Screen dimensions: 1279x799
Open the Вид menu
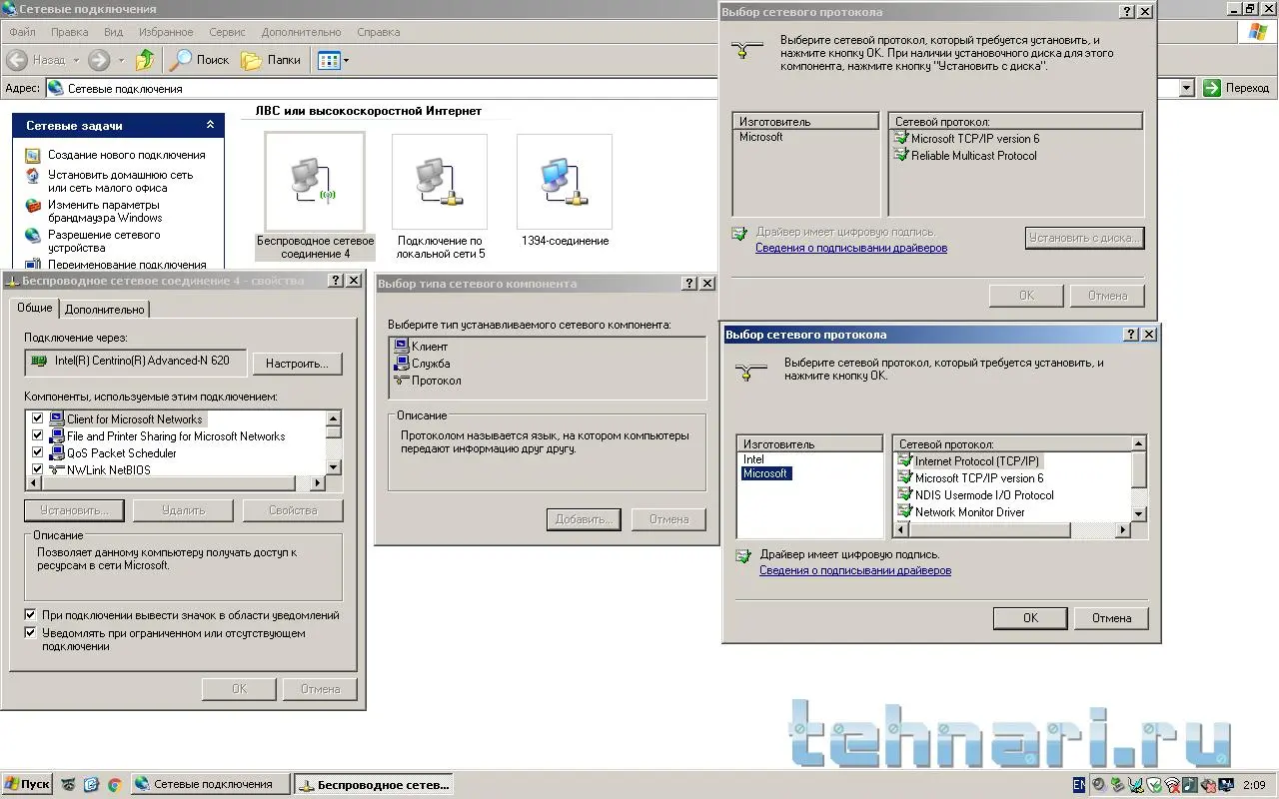pos(113,32)
